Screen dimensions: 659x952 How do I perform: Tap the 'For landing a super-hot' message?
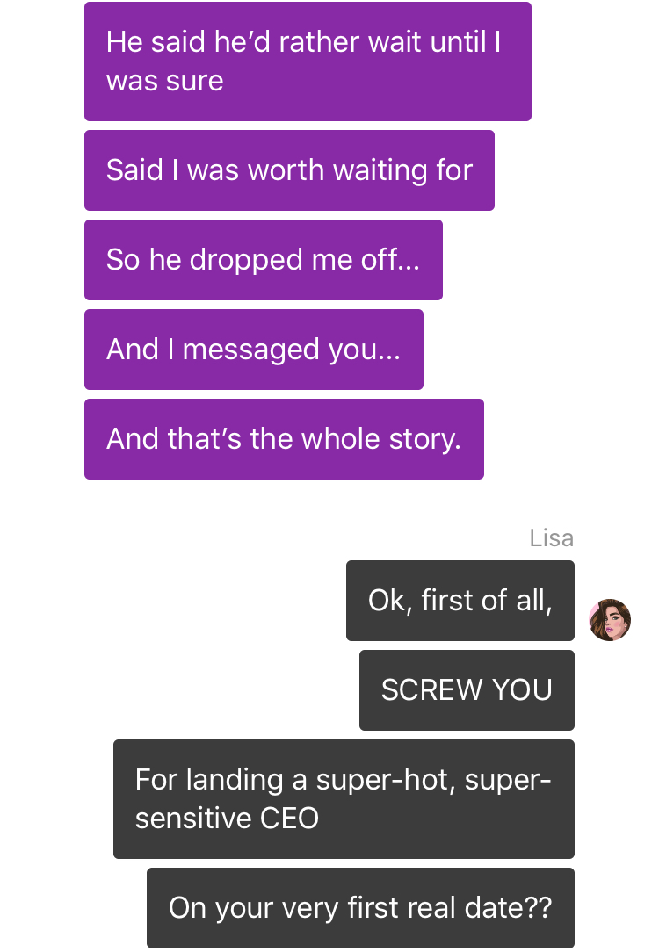click(344, 799)
